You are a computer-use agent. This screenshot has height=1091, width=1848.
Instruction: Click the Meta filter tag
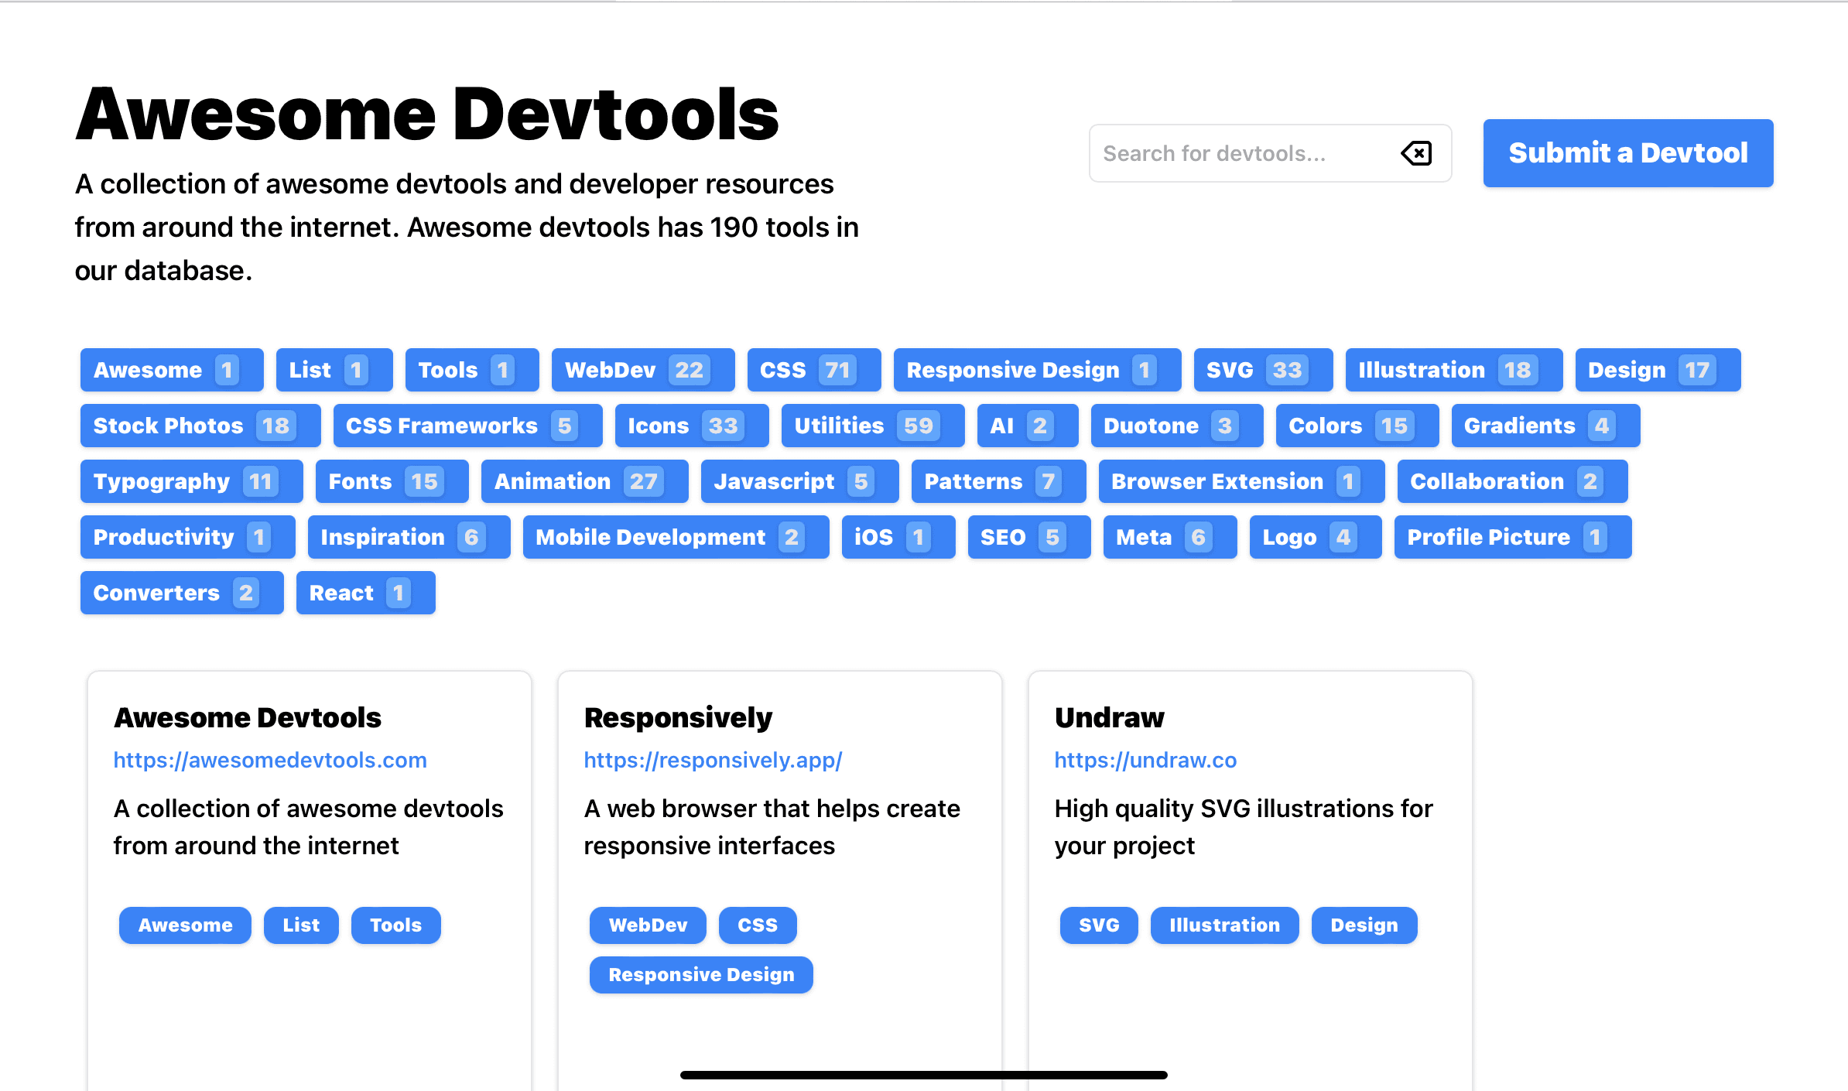point(1170,537)
